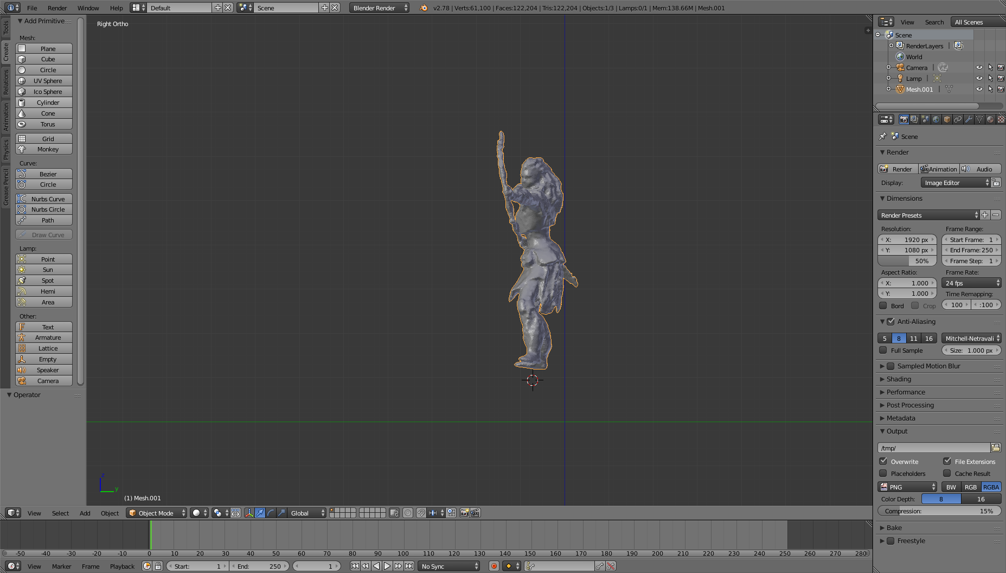Disable Mesh.001 renderability camera icon
1006x573 pixels.
pyautogui.click(x=1001, y=89)
